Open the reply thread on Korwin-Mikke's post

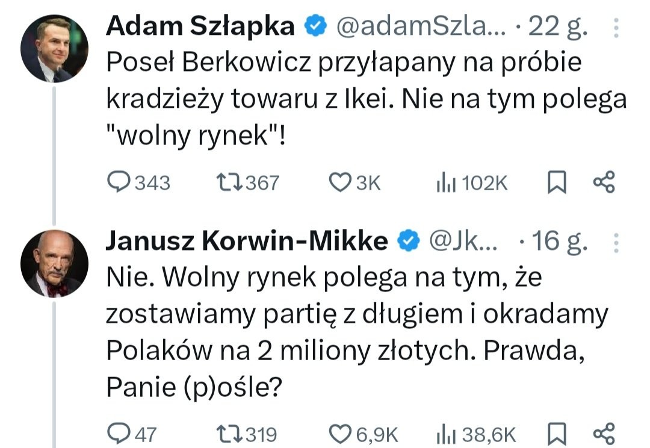(x=120, y=432)
